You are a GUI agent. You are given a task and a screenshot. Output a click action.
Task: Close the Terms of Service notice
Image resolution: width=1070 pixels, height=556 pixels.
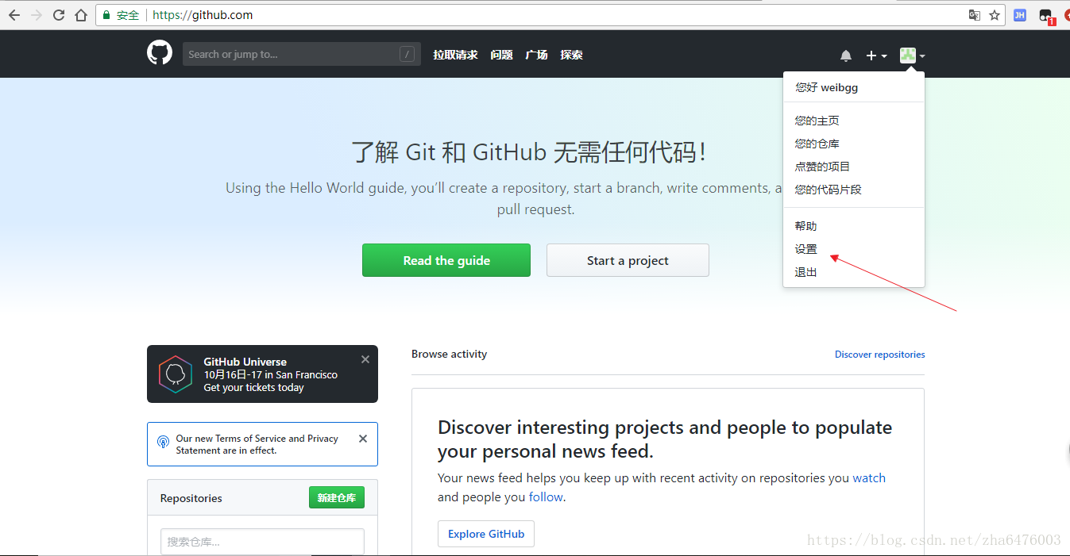(x=363, y=439)
